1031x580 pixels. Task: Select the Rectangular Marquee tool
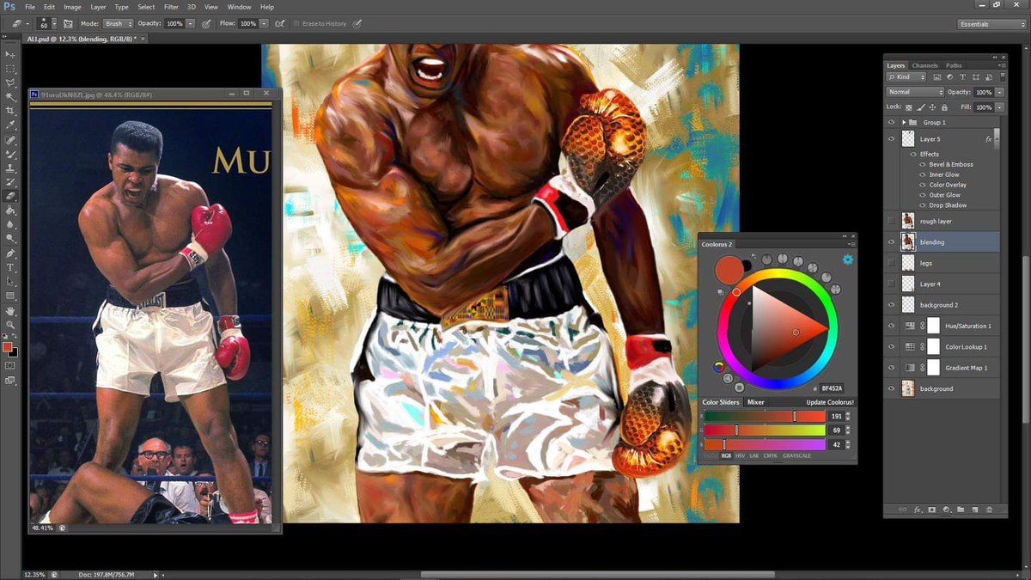10,68
